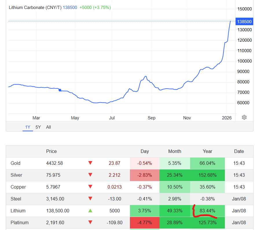Click the 138500 current price label

click(244, 22)
